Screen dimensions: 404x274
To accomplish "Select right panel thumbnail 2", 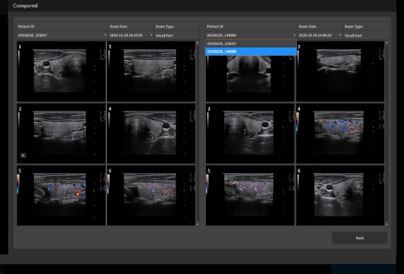I will tap(340, 71).
